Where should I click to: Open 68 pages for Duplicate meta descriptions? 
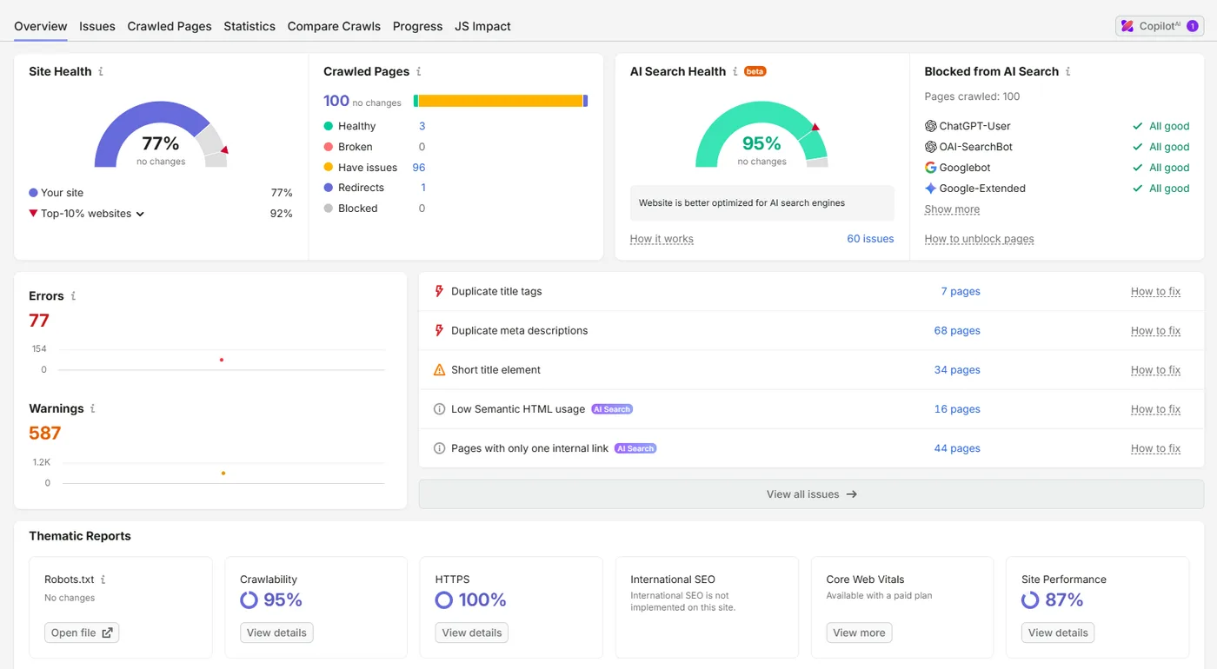click(957, 330)
